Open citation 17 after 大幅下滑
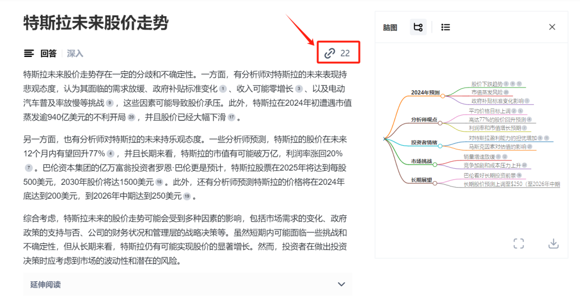 (231, 117)
